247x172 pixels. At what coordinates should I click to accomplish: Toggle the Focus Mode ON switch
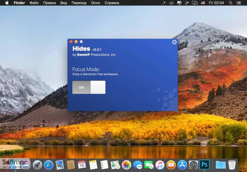89,87
